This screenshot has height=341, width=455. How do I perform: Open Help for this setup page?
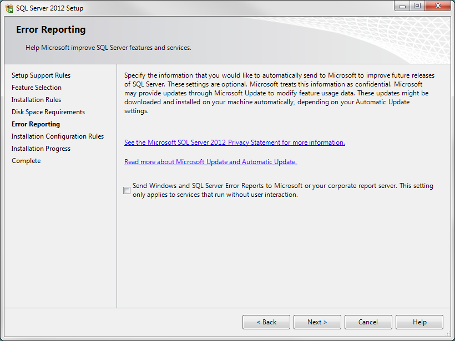pyautogui.click(x=419, y=322)
